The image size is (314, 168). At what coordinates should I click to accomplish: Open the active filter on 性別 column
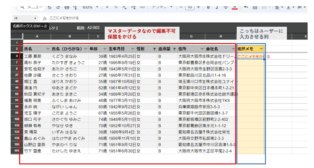[154, 49]
